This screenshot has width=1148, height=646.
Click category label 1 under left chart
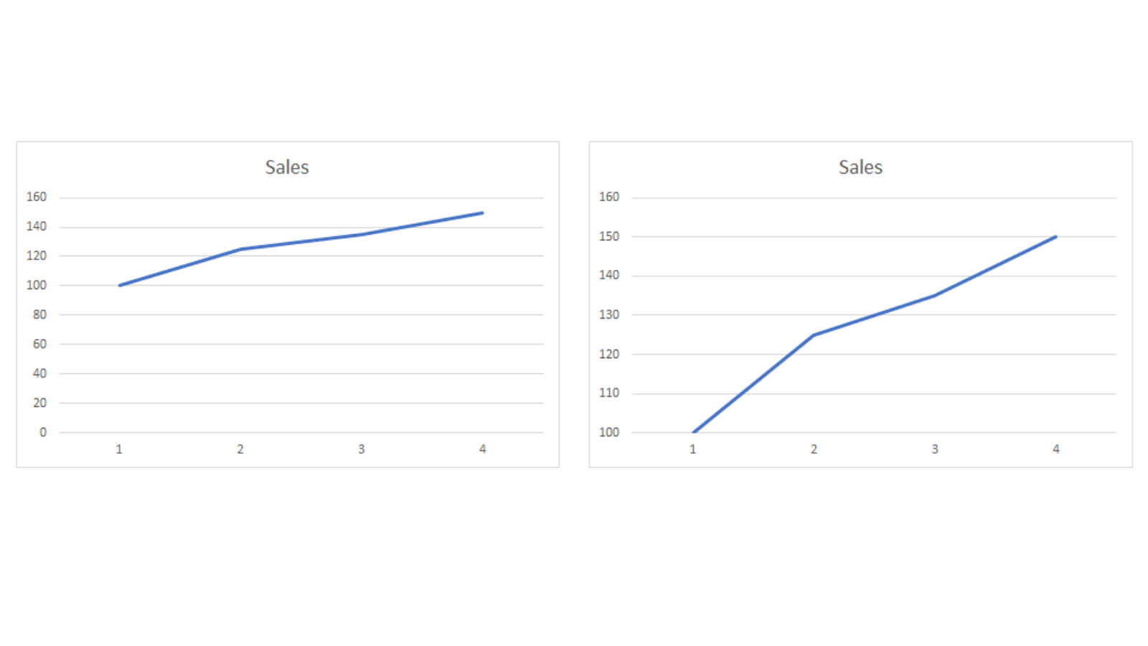[119, 449]
